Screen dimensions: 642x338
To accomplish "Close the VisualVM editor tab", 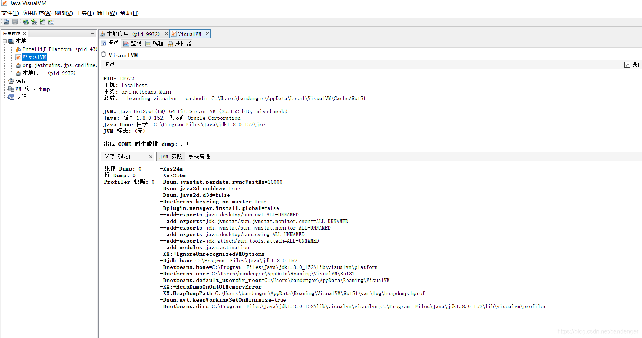I will (207, 34).
